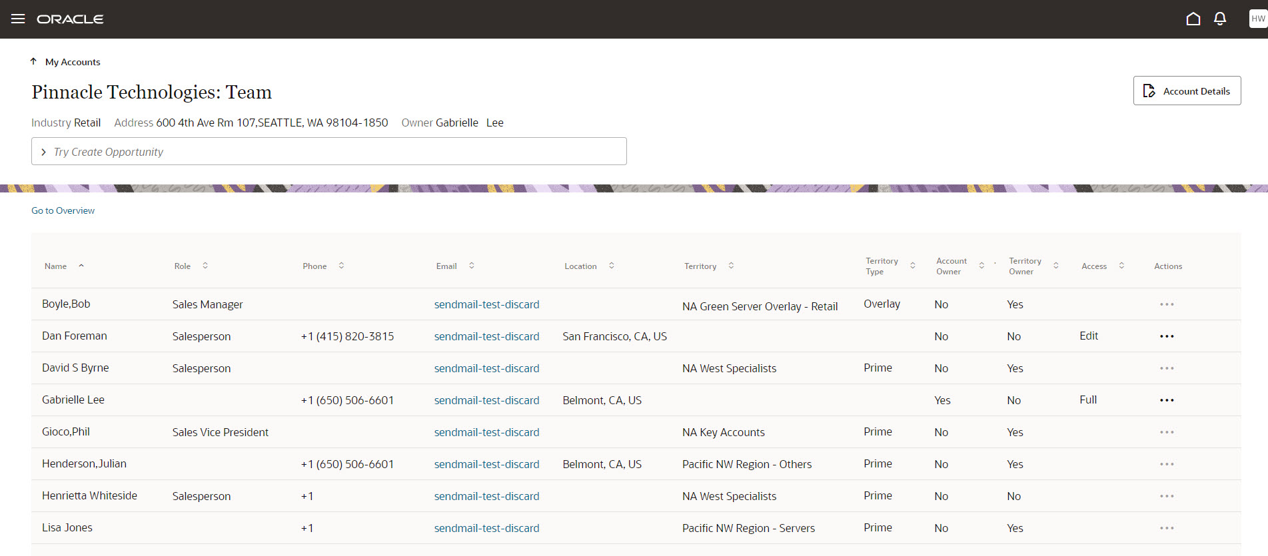Expand the Try Create Opportunity chevron
Screen dimensions: 1268x556
(43, 152)
